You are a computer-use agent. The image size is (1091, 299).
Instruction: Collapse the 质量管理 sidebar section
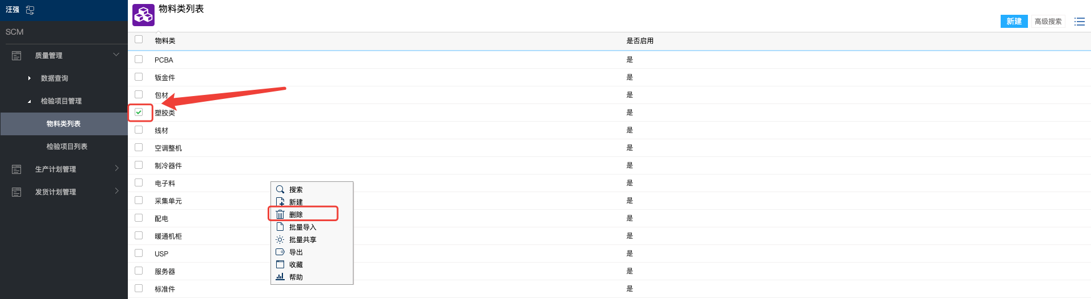click(116, 55)
